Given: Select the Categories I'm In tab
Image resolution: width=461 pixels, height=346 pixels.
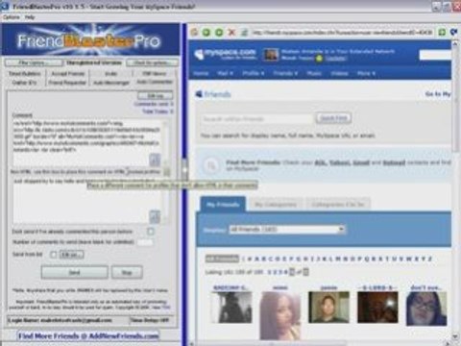Looking at the screenshot, I should [338, 205].
